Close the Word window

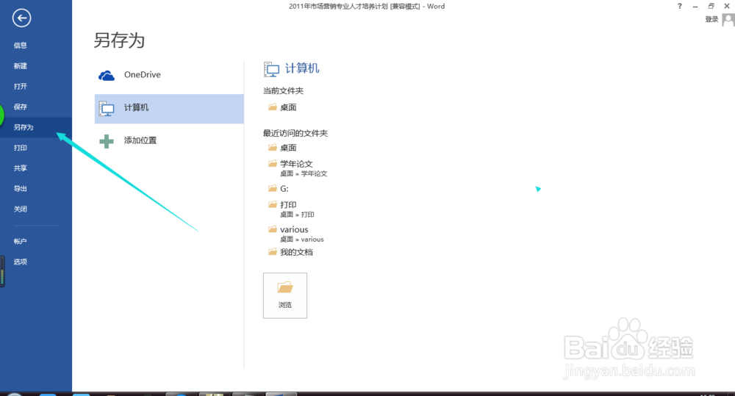click(727, 6)
